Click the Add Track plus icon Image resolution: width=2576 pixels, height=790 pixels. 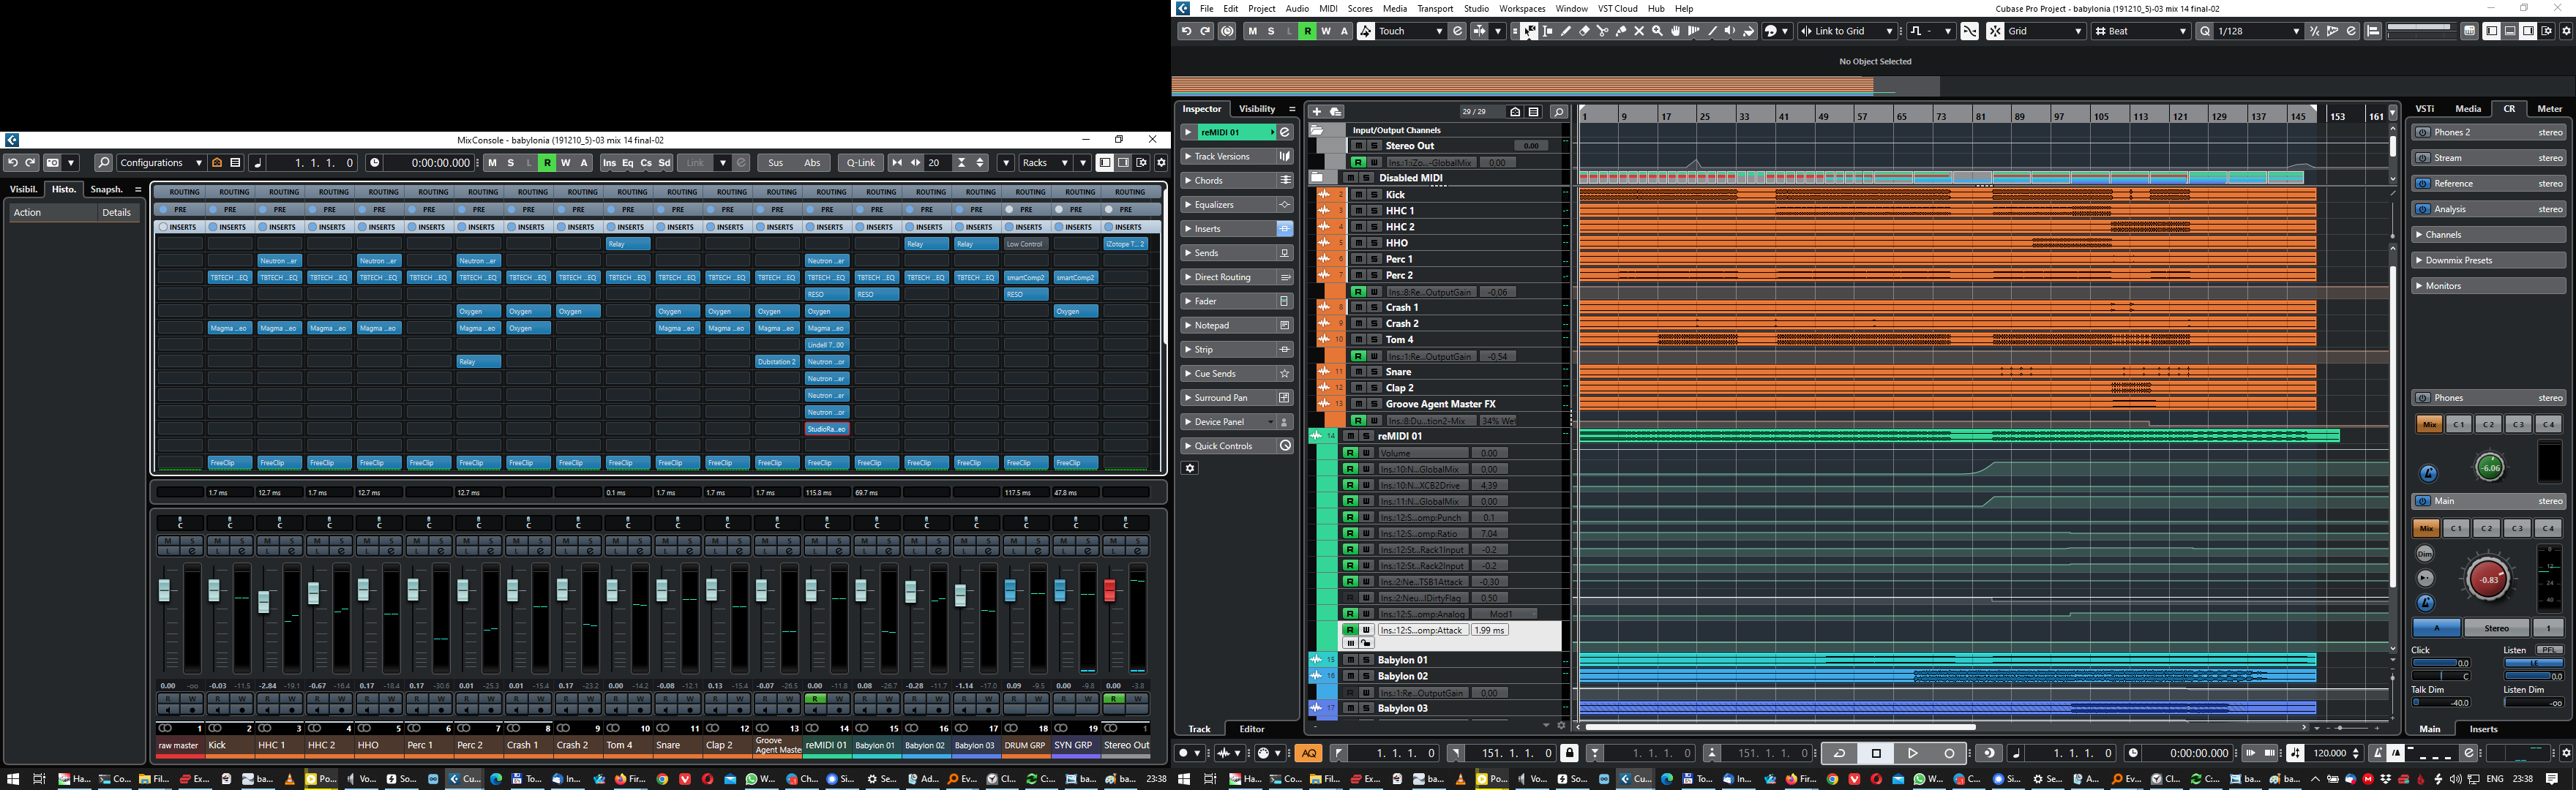1317,112
